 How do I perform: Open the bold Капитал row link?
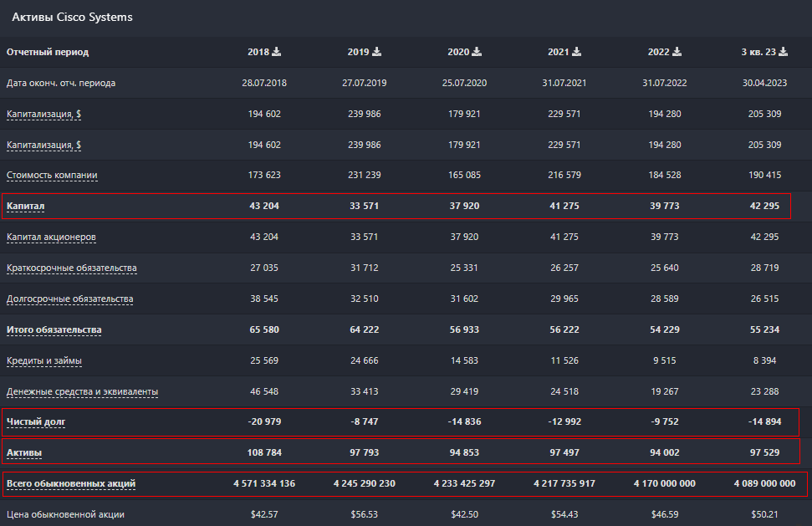pyautogui.click(x=25, y=206)
